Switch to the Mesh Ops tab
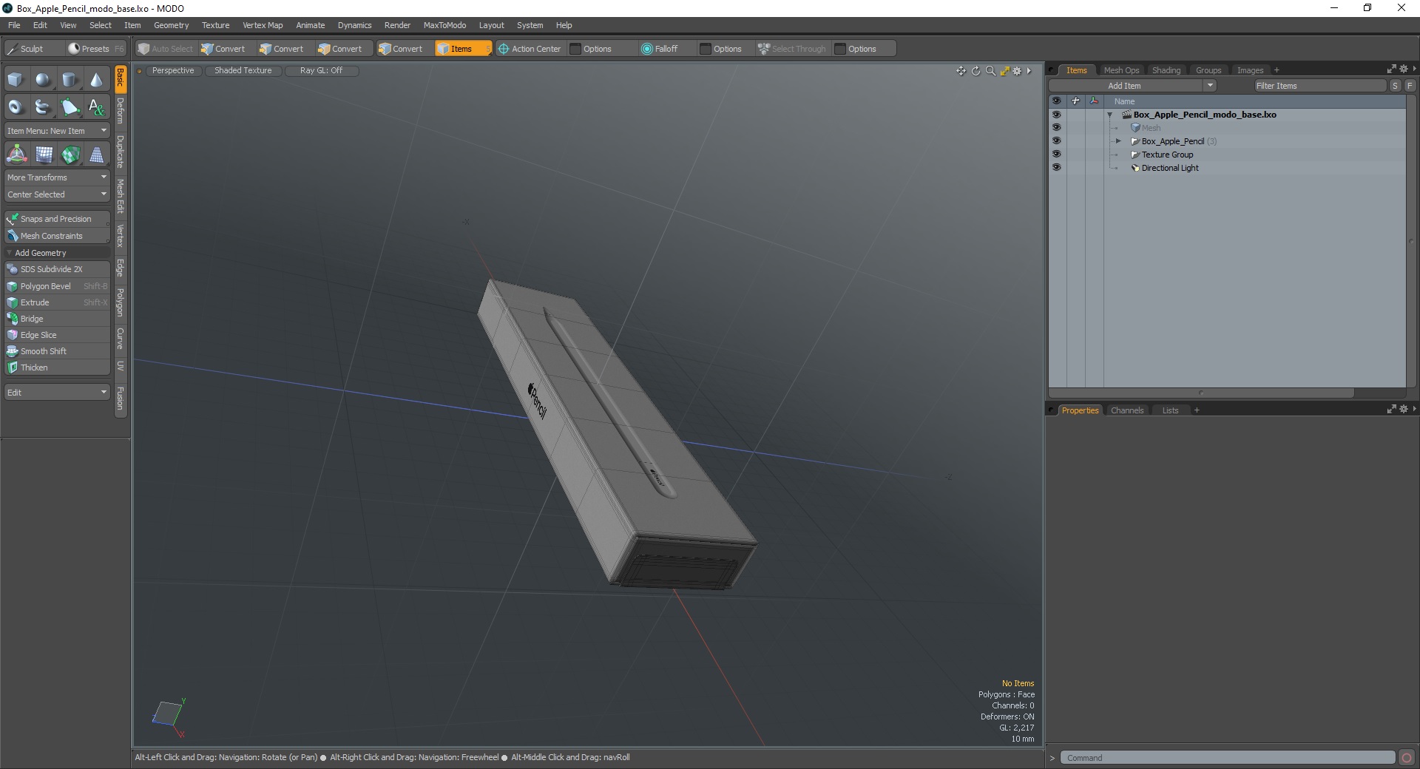 click(x=1121, y=70)
